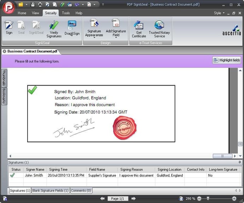This screenshot has width=244, height=203.
Task: Click the save floppy disk icon
Action: pos(33,5)
